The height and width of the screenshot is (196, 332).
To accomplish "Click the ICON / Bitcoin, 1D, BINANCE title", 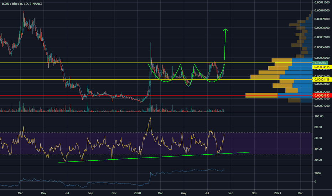I will (22, 4).
